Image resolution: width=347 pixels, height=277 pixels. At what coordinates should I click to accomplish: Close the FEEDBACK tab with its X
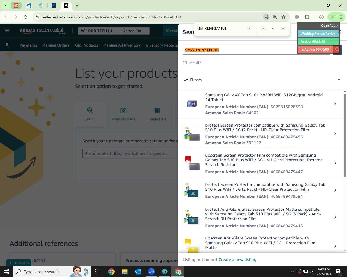tap(28, 263)
